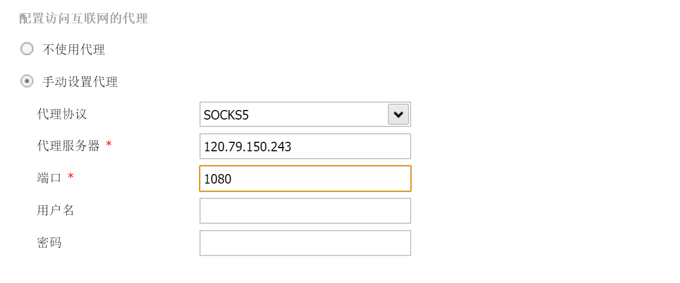This screenshot has width=680, height=283.
Task: Click the empty 密码 input field
Action: click(x=305, y=243)
